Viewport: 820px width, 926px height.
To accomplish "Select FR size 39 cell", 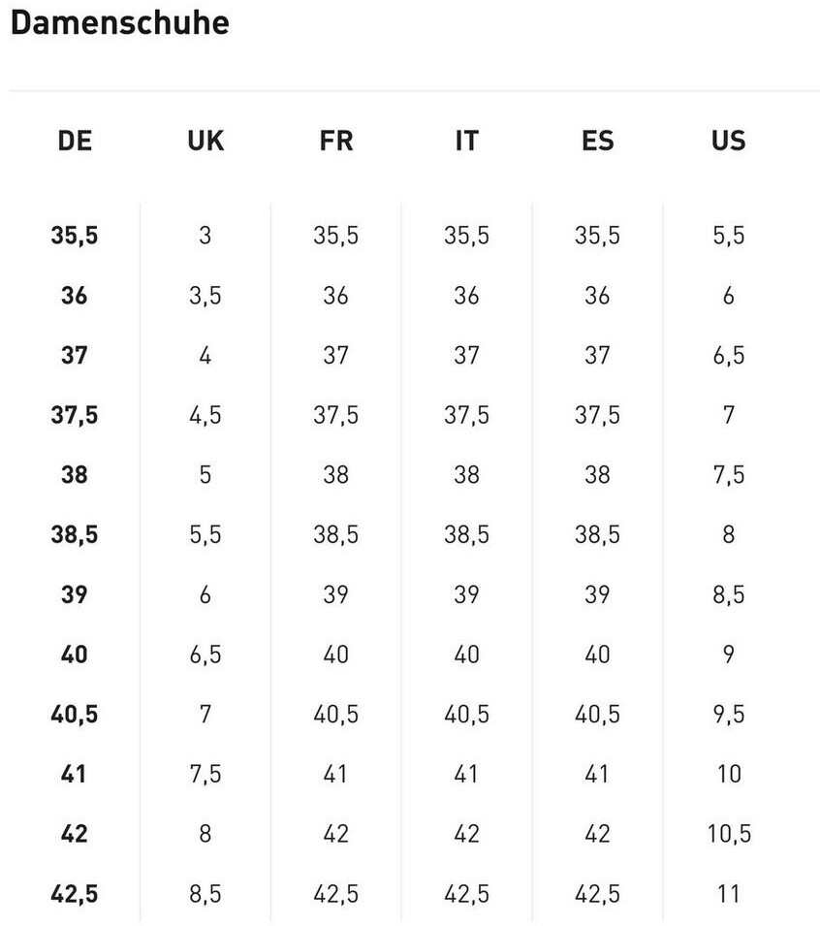I will (x=335, y=594).
